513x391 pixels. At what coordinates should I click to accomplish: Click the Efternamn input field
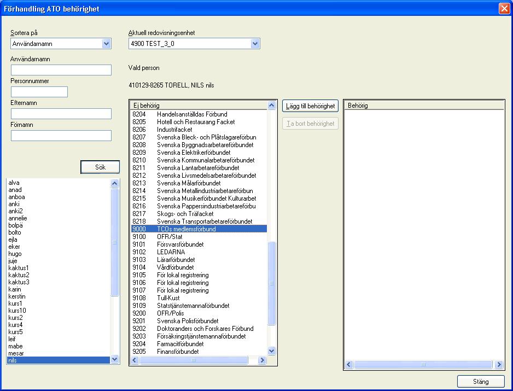[x=61, y=114]
